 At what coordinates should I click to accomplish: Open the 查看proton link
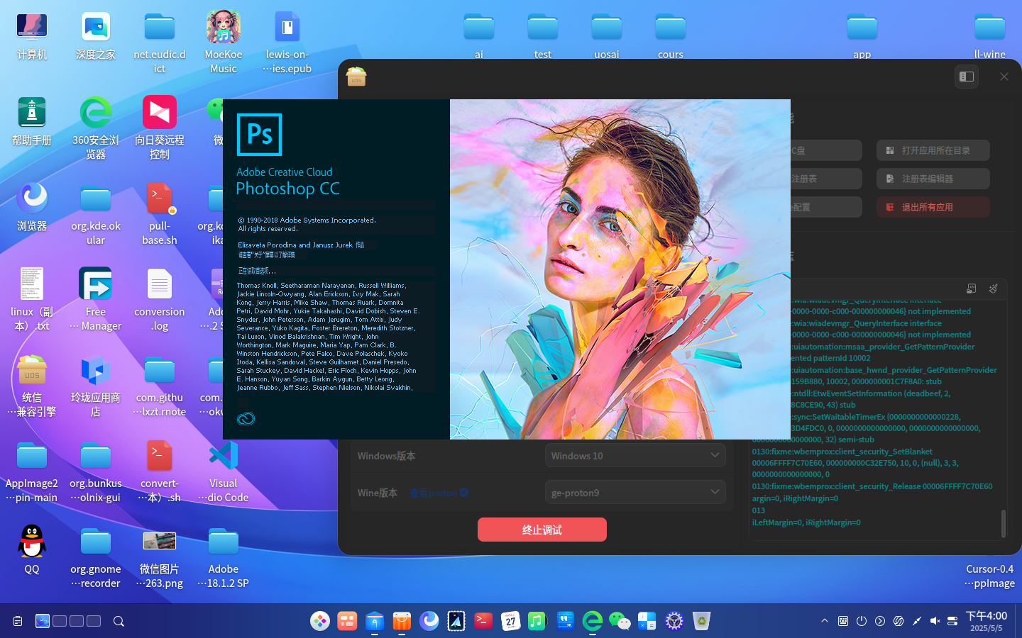[x=439, y=493]
